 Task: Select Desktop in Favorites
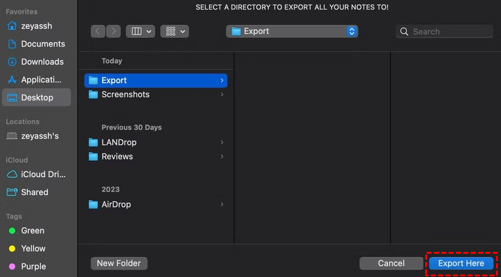37,97
